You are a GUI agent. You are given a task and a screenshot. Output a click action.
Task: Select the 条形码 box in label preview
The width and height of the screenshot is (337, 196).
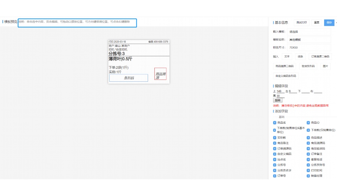point(129,78)
